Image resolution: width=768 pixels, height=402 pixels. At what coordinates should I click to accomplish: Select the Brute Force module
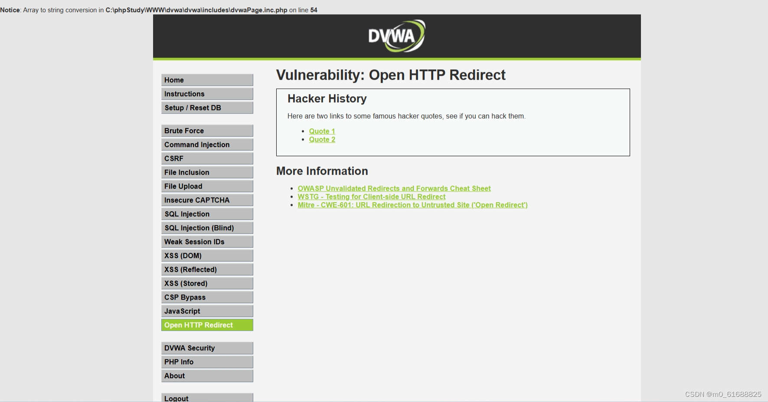(x=207, y=131)
